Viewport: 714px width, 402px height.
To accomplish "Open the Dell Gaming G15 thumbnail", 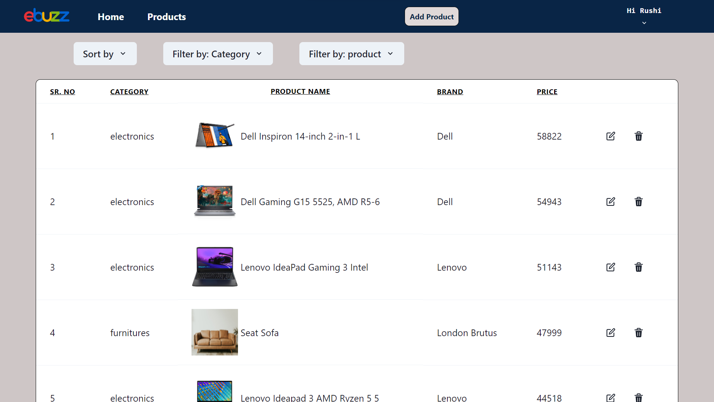I will [215, 201].
